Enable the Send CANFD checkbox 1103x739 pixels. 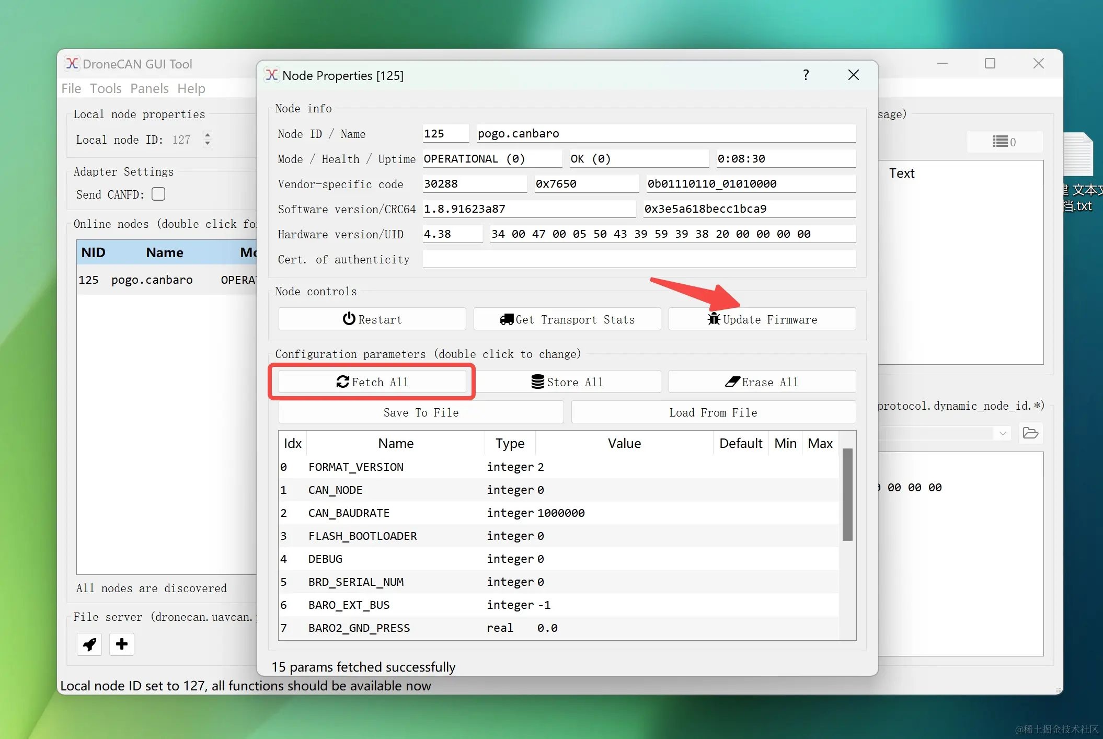pyautogui.click(x=158, y=194)
